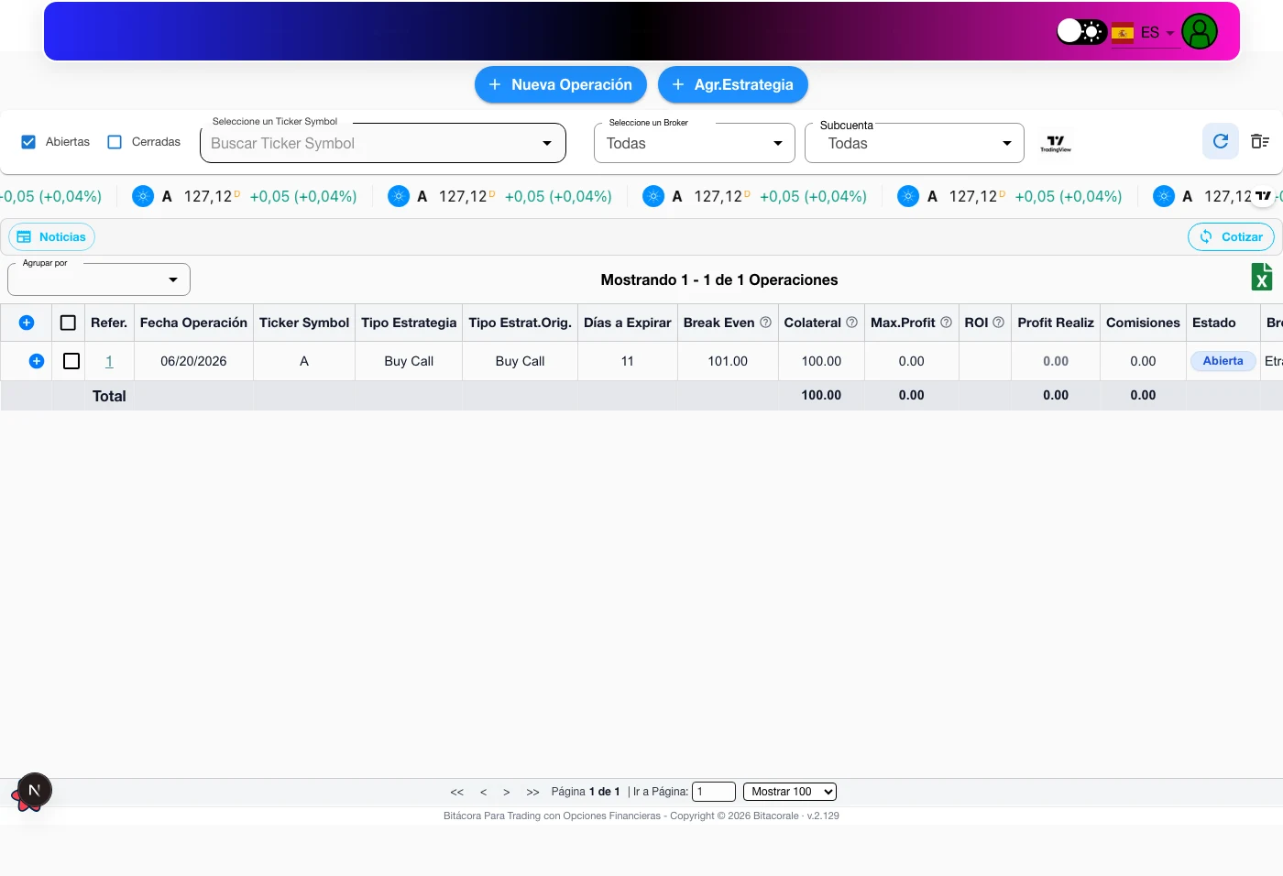Click the delete filters list icon
Image resolution: width=1283 pixels, height=876 pixels.
(1260, 141)
